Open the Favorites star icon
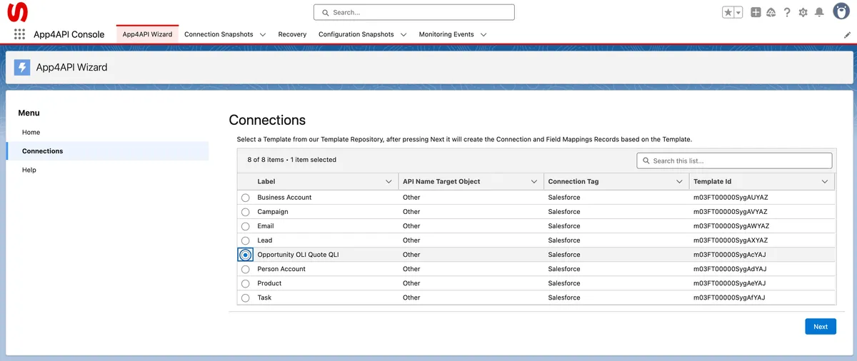This screenshot has height=361, width=857. [728, 12]
